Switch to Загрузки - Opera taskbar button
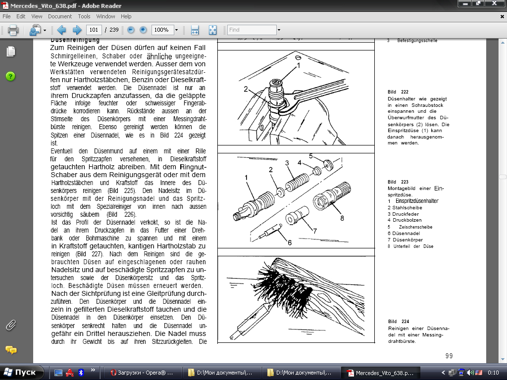Screen dimensions: 507x380 click(x=142, y=373)
